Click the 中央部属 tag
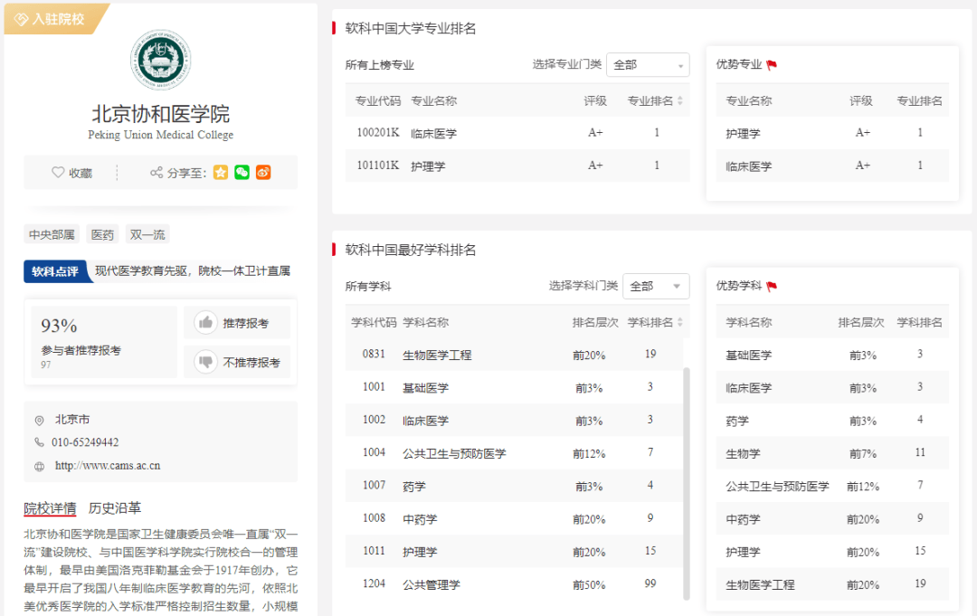977x616 pixels. point(52,235)
